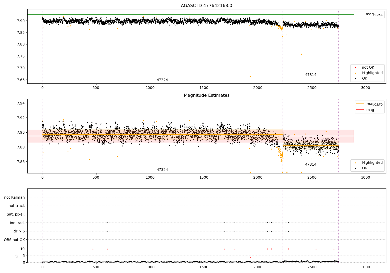Click the 47324 label in middle plot

(x=162, y=170)
